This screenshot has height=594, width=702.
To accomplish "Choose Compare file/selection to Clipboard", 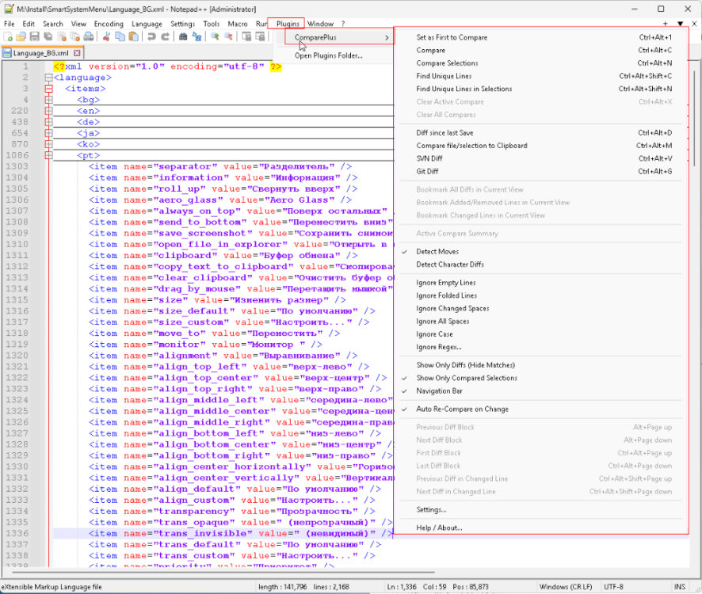I will (540, 146).
